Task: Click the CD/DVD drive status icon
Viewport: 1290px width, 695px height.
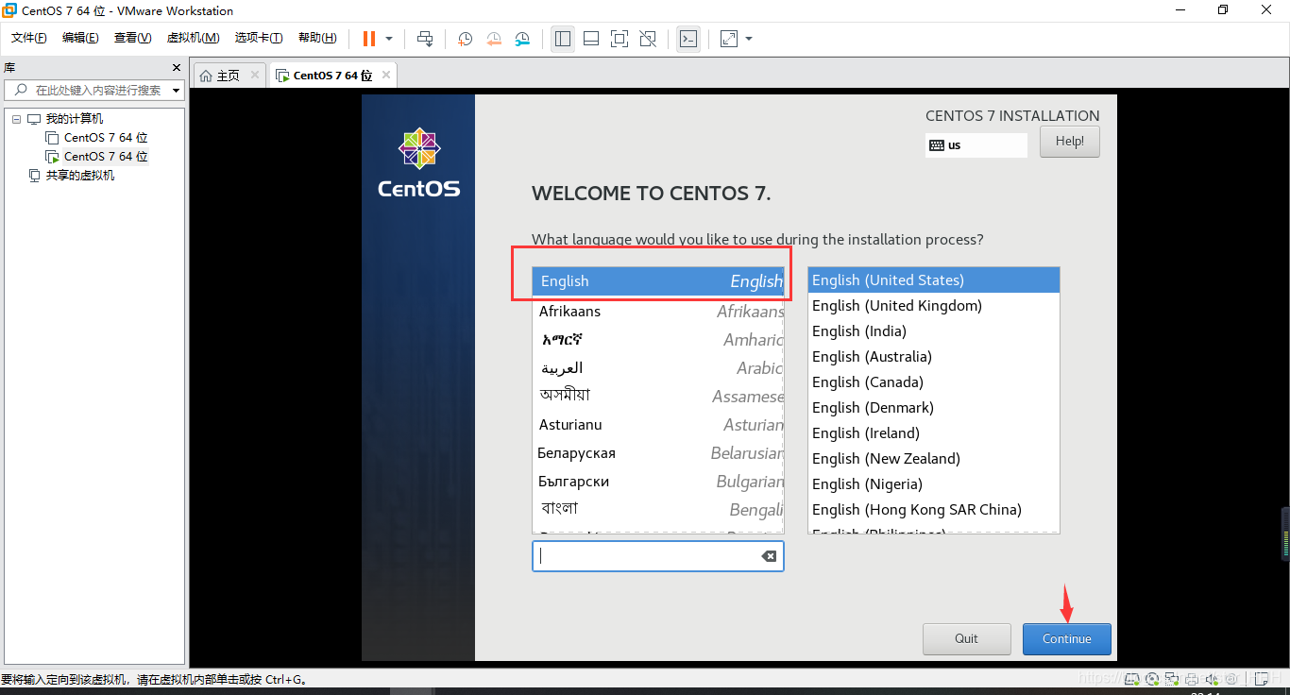Action: point(1152,678)
